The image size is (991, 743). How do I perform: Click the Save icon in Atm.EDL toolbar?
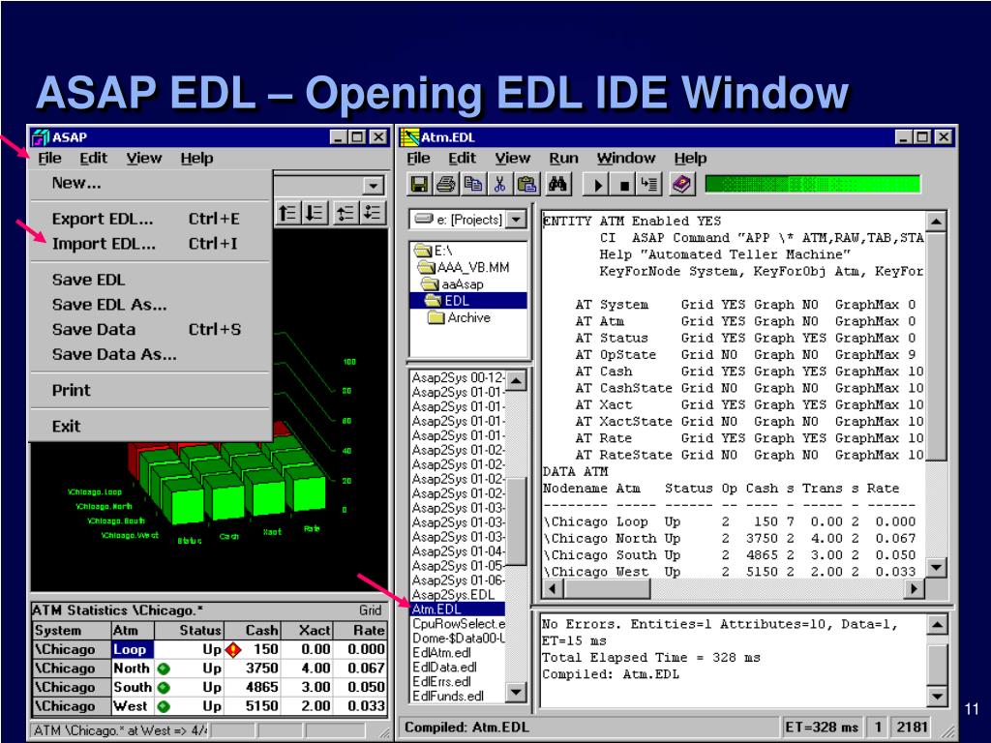(419, 185)
